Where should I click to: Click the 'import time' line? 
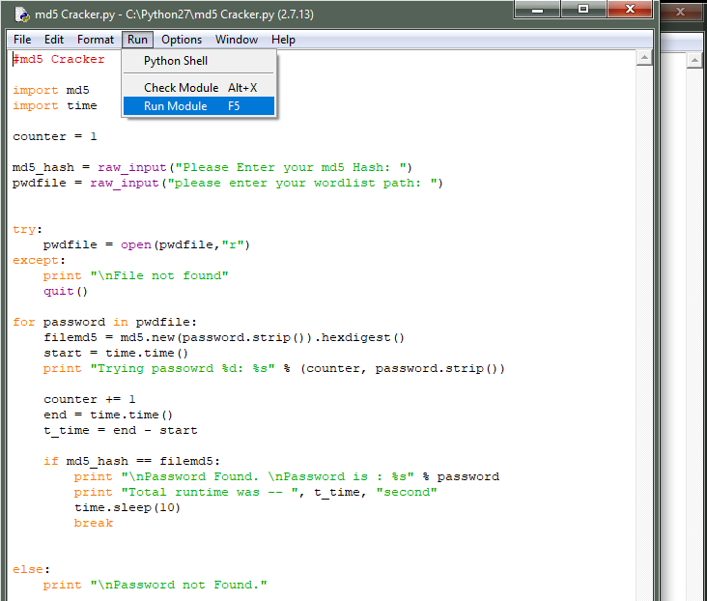pyautogui.click(x=55, y=105)
